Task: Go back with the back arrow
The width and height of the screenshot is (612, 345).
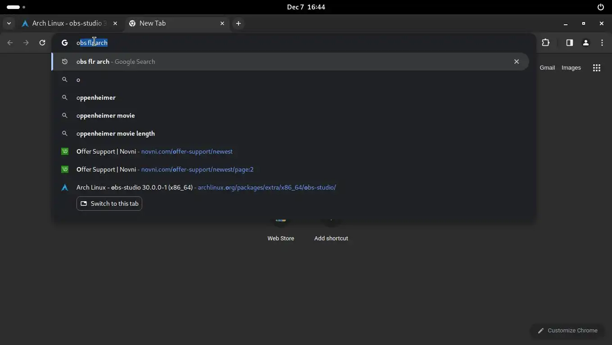Action: (10, 43)
